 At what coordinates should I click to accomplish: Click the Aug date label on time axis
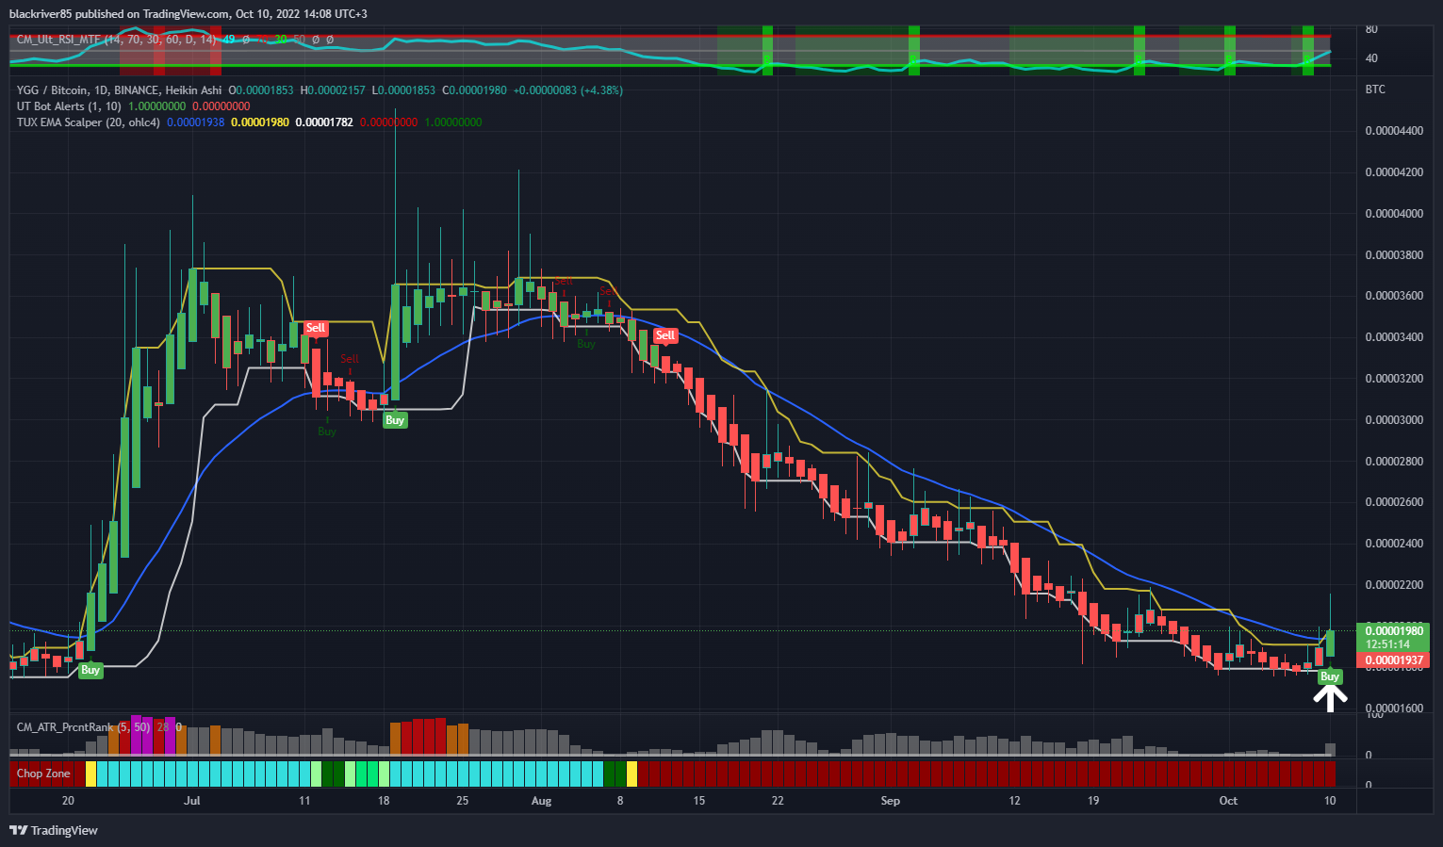point(541,801)
